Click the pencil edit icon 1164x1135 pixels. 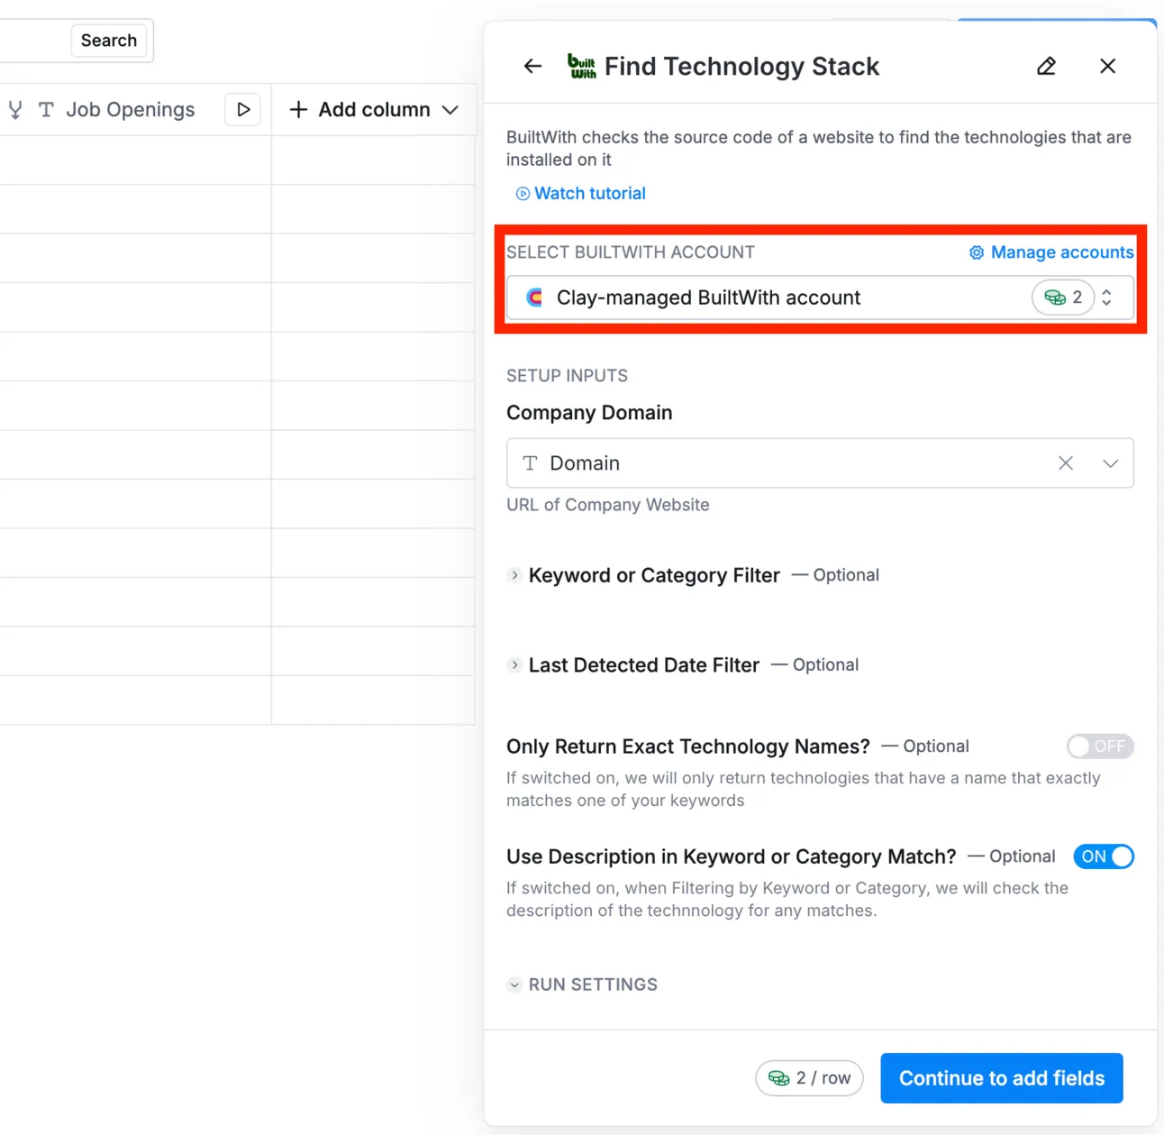point(1046,66)
